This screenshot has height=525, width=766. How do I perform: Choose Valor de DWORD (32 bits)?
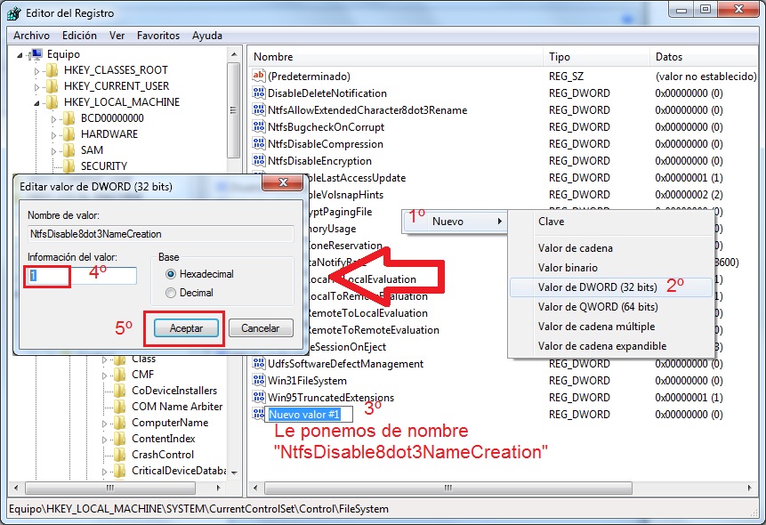tap(597, 287)
